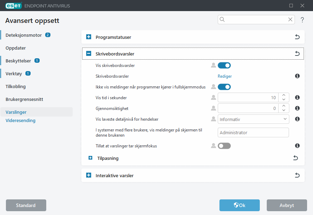Image resolution: width=313 pixels, height=215 pixels.
Task: Open Brukergrensesnitt settings category
Action: click(24, 99)
